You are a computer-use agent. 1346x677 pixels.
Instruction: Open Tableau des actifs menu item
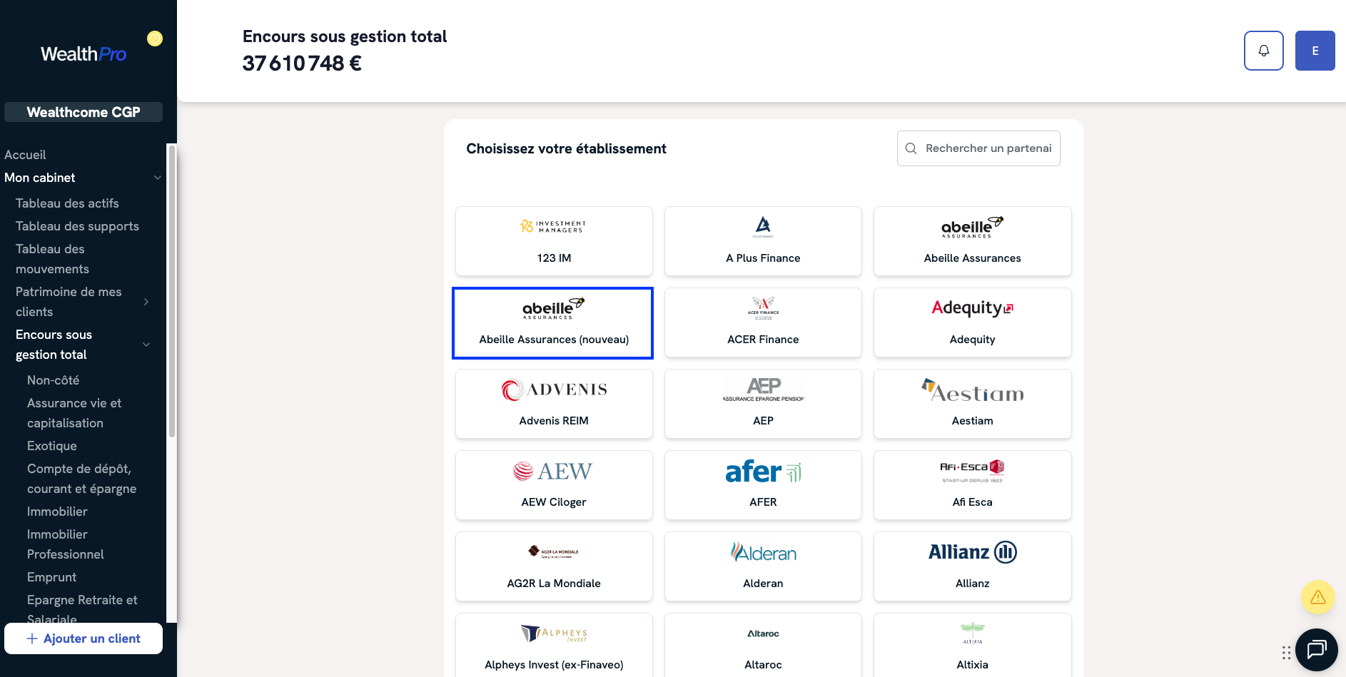[x=67, y=203]
